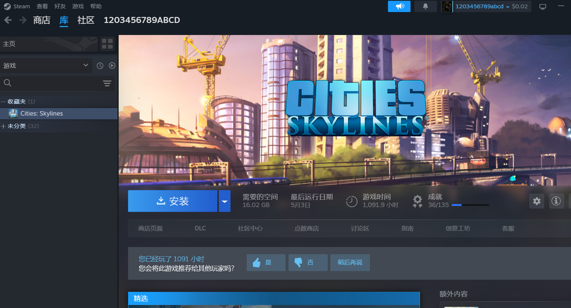
Task: Open the 商店页面 link
Action: coord(150,228)
